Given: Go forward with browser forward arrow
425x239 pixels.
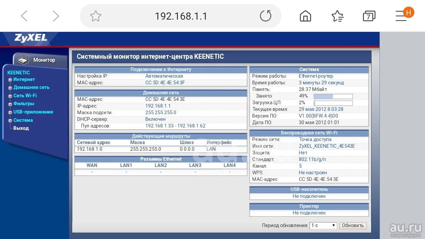Looking at the screenshot, I should 56,16.
